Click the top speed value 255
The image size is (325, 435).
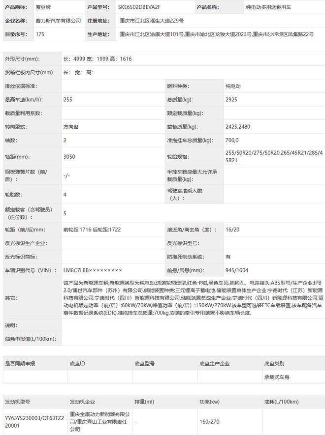click(x=68, y=100)
